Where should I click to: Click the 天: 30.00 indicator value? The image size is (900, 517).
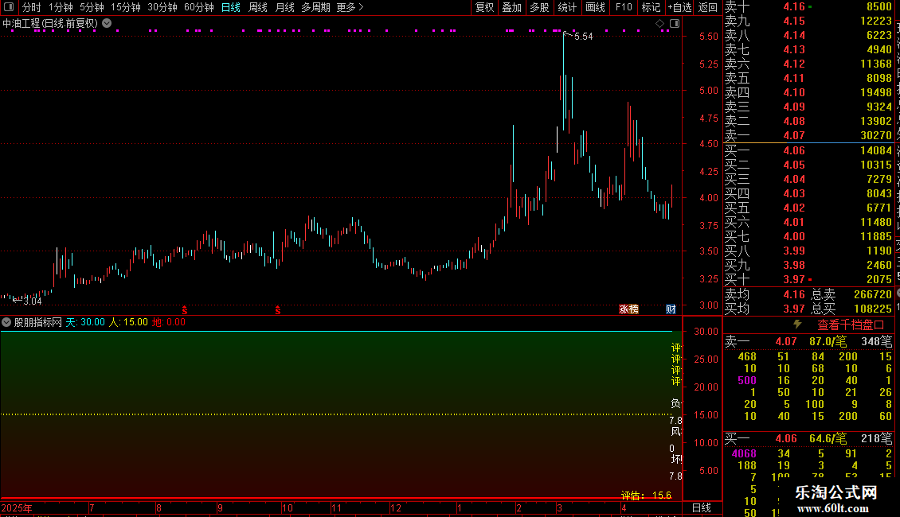pos(85,322)
